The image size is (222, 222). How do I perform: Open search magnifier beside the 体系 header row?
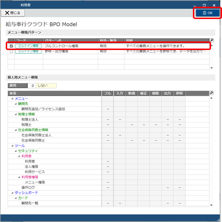211,93
